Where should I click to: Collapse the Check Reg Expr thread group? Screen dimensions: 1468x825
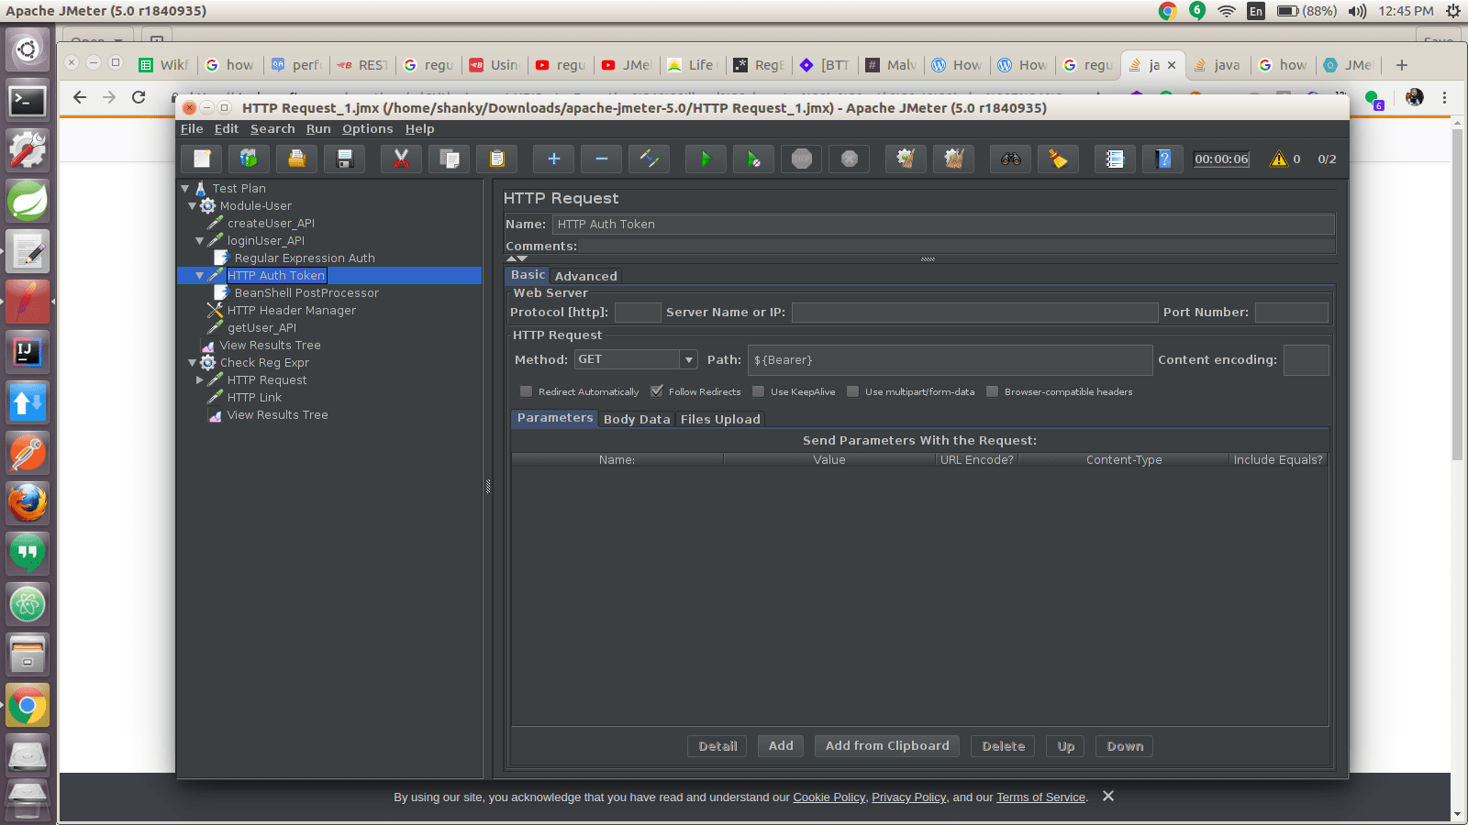point(193,363)
